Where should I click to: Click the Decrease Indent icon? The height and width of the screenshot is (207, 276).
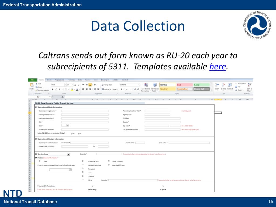pos(95,89)
